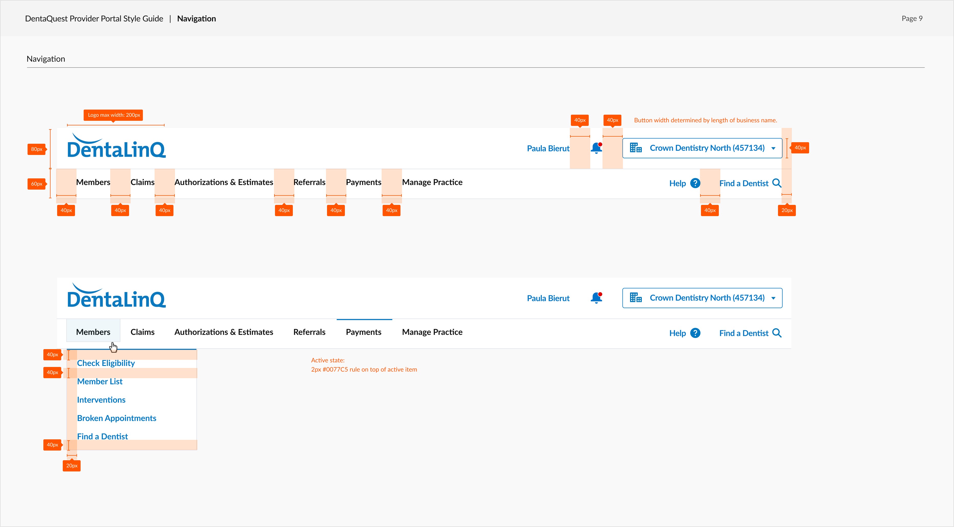
Task: Click the Help question mark icon in annotated header
Action: [695, 183]
